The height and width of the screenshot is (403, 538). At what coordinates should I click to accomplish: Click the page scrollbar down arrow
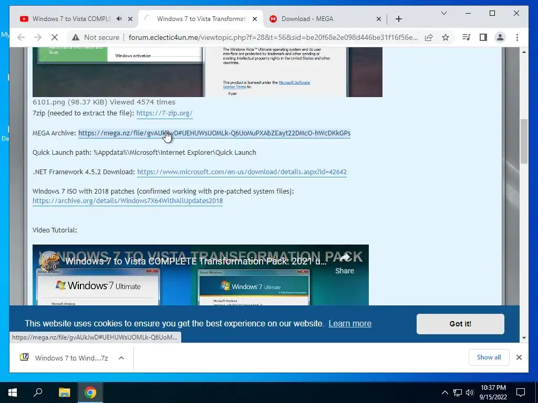pyautogui.click(x=524, y=337)
